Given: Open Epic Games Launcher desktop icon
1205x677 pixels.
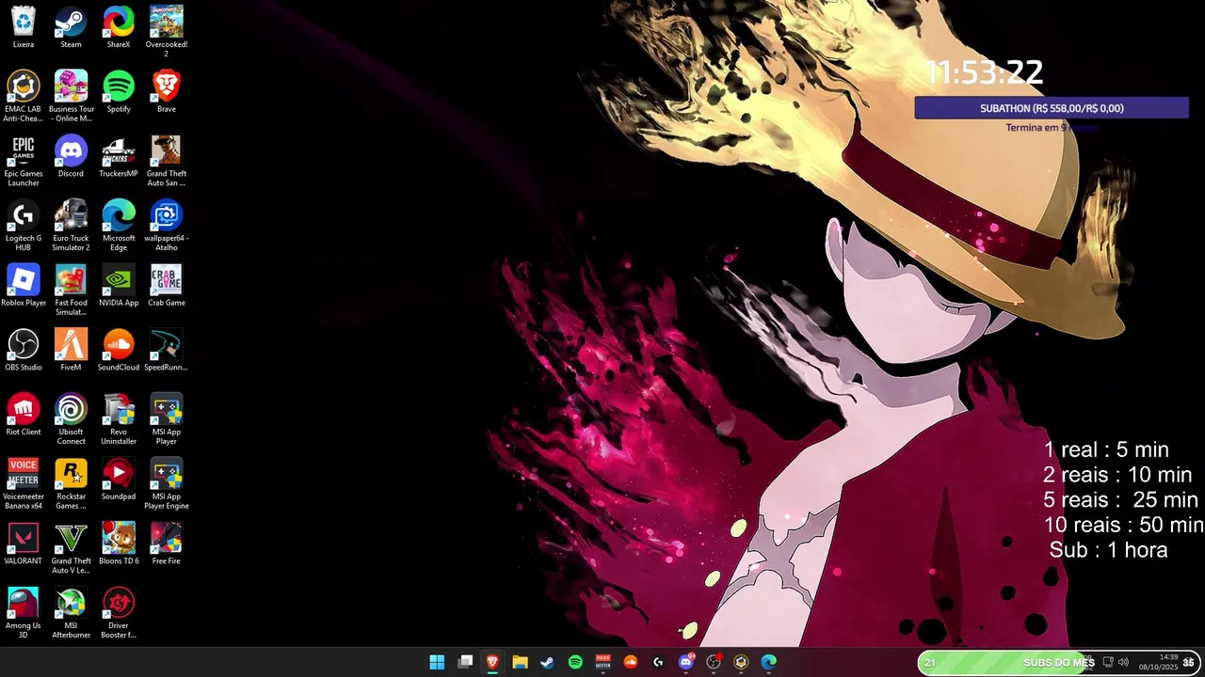Looking at the screenshot, I should pyautogui.click(x=24, y=162).
